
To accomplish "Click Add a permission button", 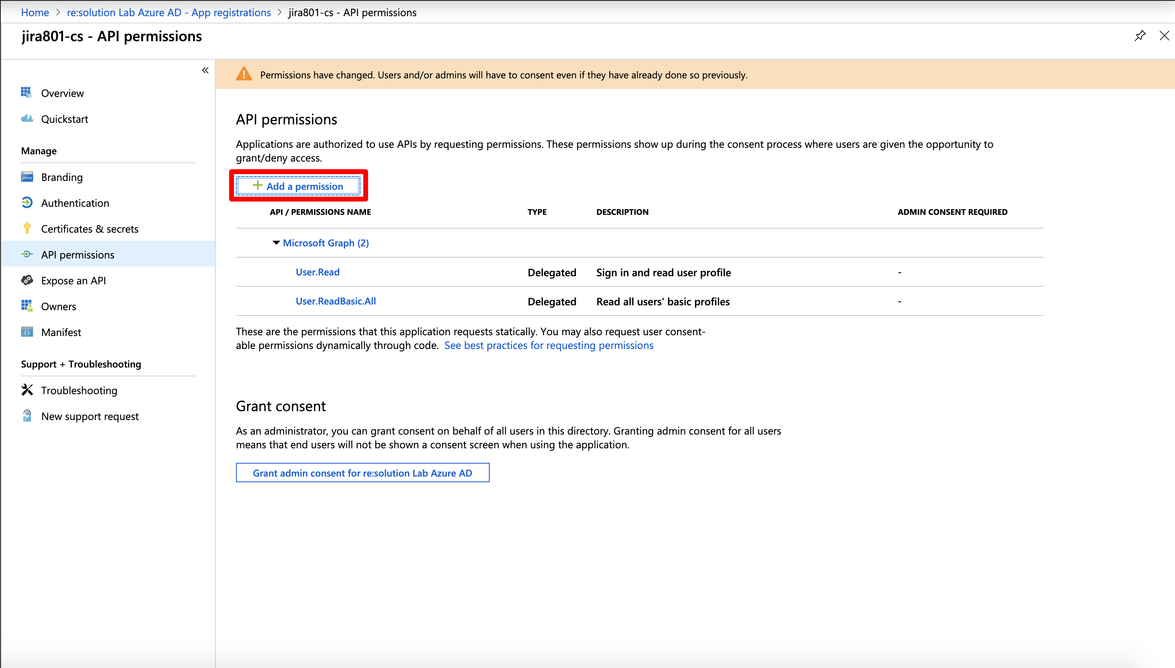I will (298, 186).
